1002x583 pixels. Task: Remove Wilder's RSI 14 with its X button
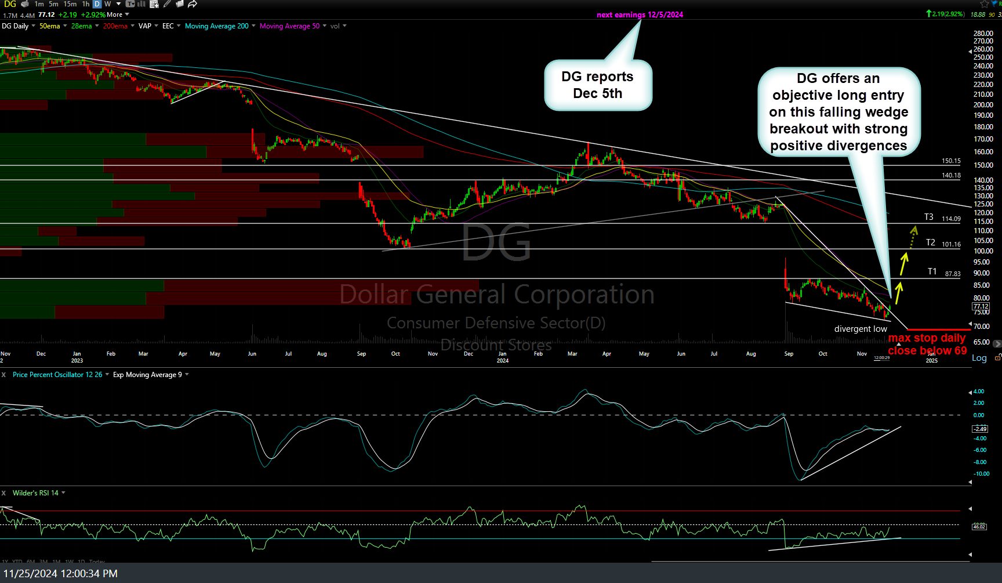coord(3,493)
